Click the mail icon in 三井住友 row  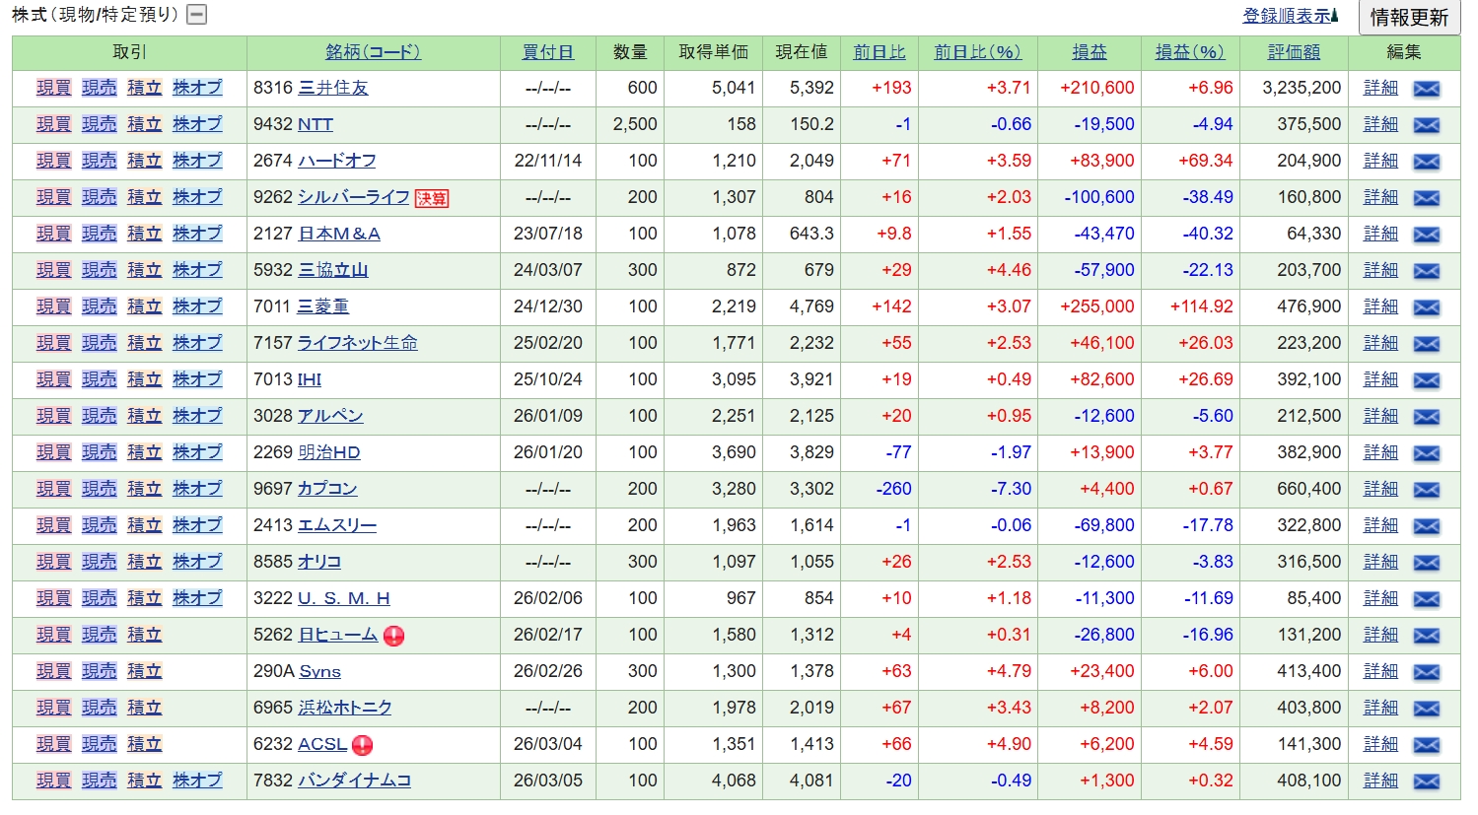(x=1426, y=89)
